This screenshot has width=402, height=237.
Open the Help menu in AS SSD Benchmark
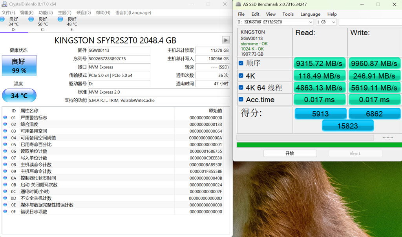[x=332, y=14]
